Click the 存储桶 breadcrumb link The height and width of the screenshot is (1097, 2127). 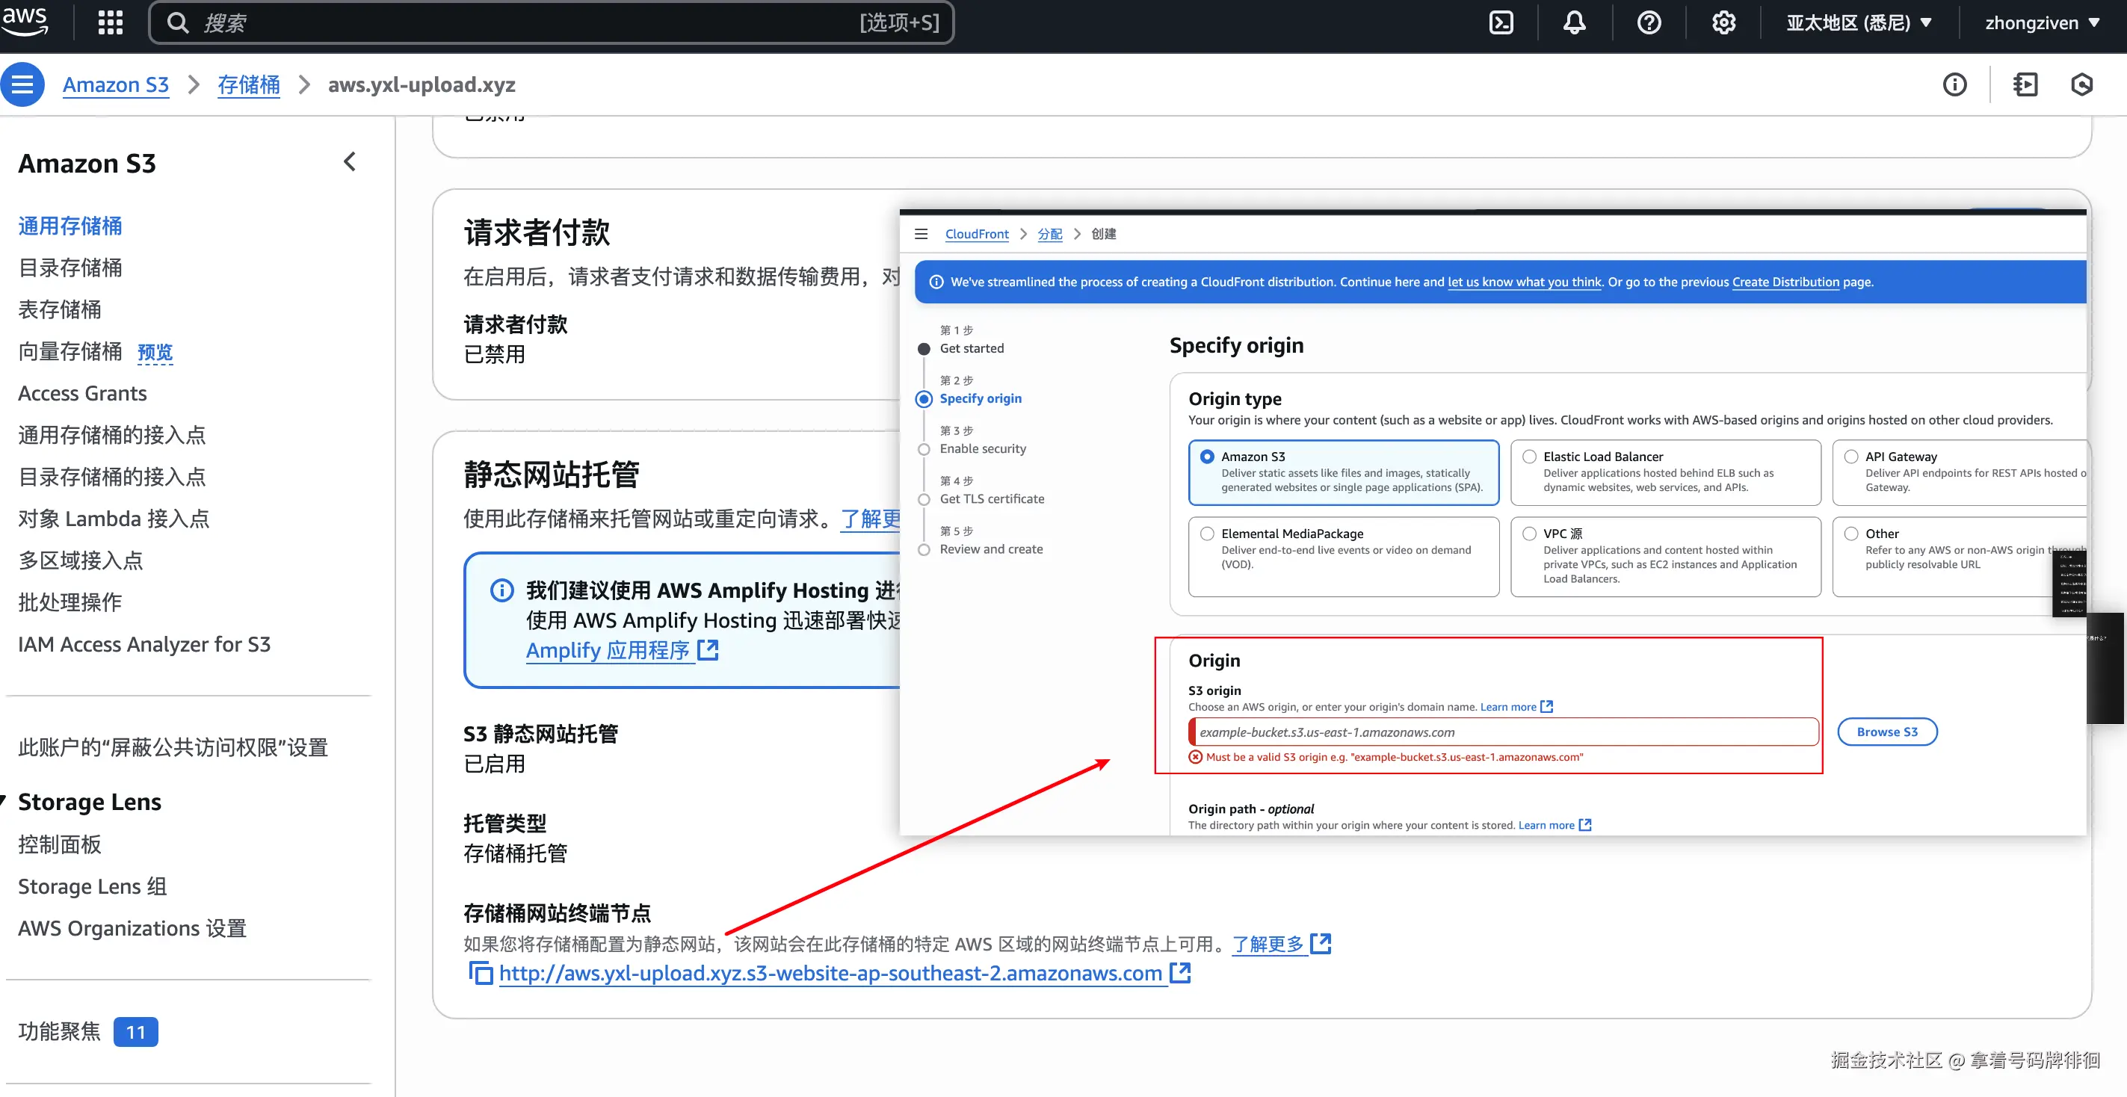coord(247,84)
